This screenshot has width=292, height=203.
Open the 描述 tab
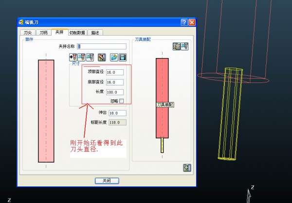95,33
